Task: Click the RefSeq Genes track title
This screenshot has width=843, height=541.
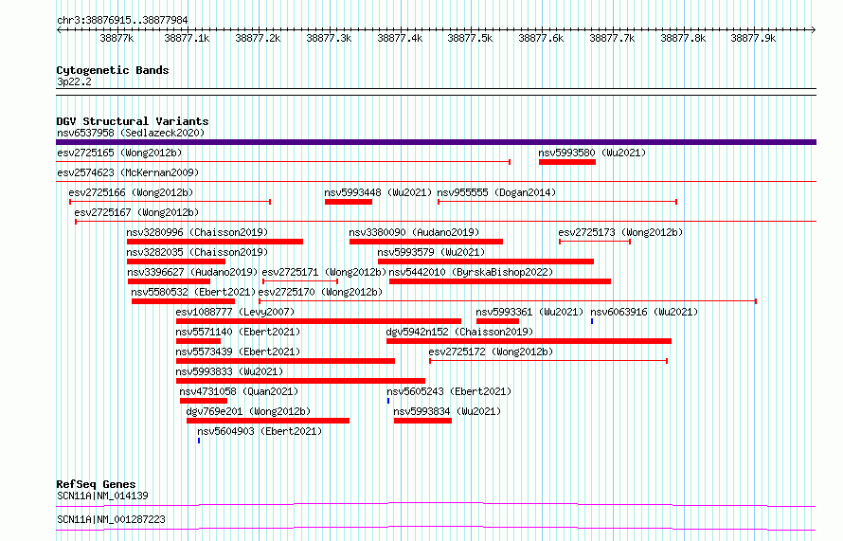Action: pos(96,484)
